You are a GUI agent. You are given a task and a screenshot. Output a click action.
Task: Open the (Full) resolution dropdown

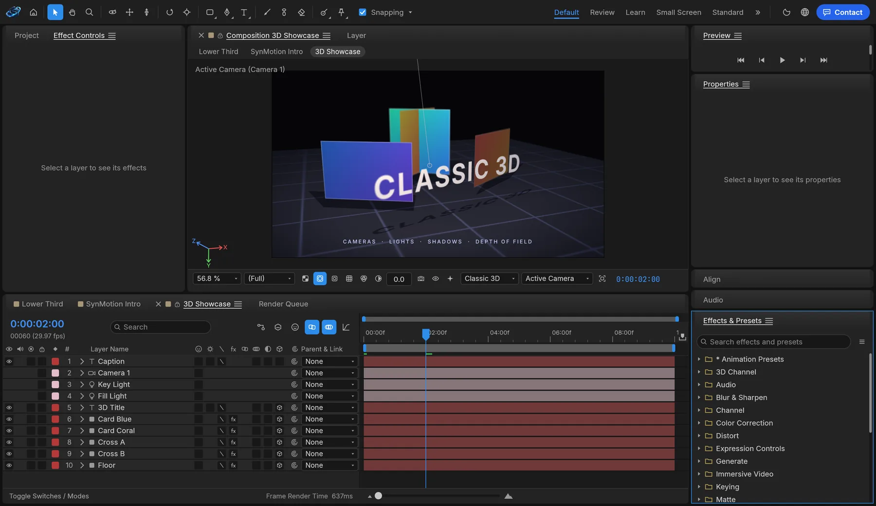[x=270, y=279]
